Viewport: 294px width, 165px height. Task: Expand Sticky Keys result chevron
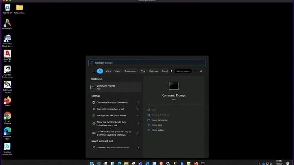tap(138, 133)
